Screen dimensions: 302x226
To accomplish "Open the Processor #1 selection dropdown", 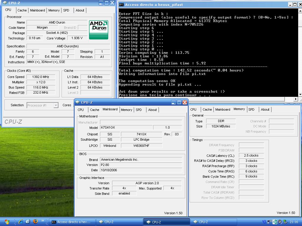I will point(56,105).
